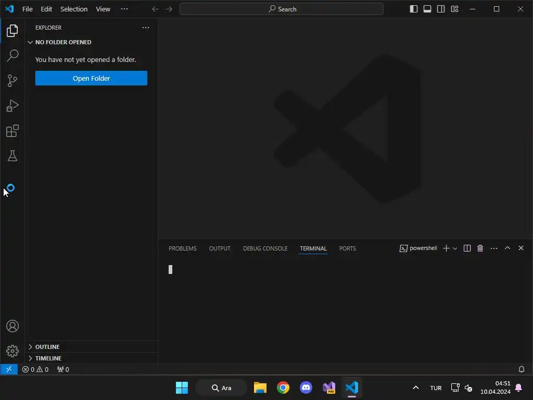The width and height of the screenshot is (533, 400).
Task: Go back with the left arrow
Action: tap(155, 9)
